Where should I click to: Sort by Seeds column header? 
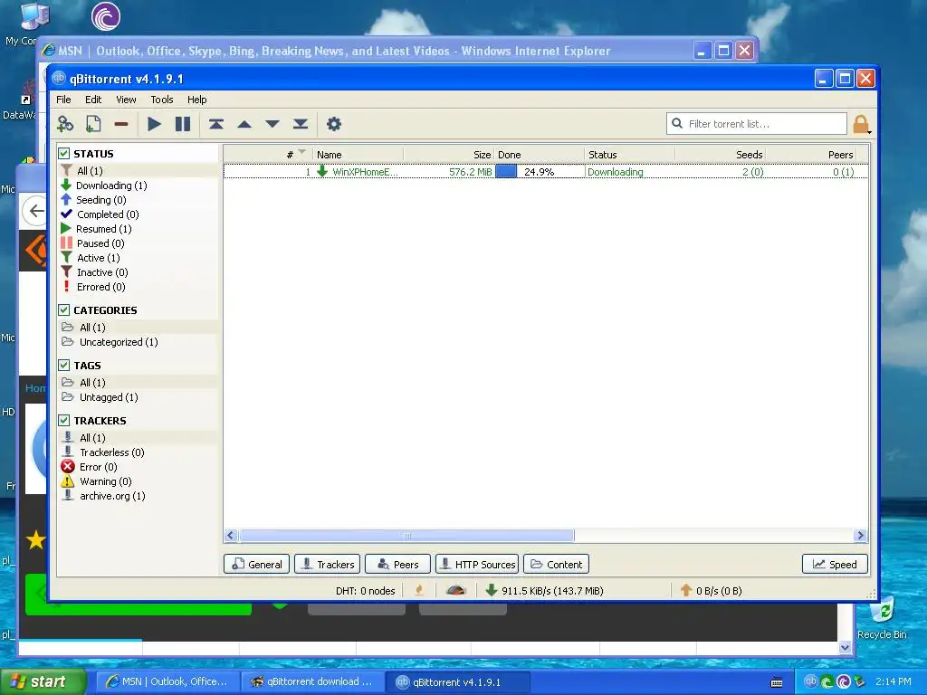pos(720,154)
